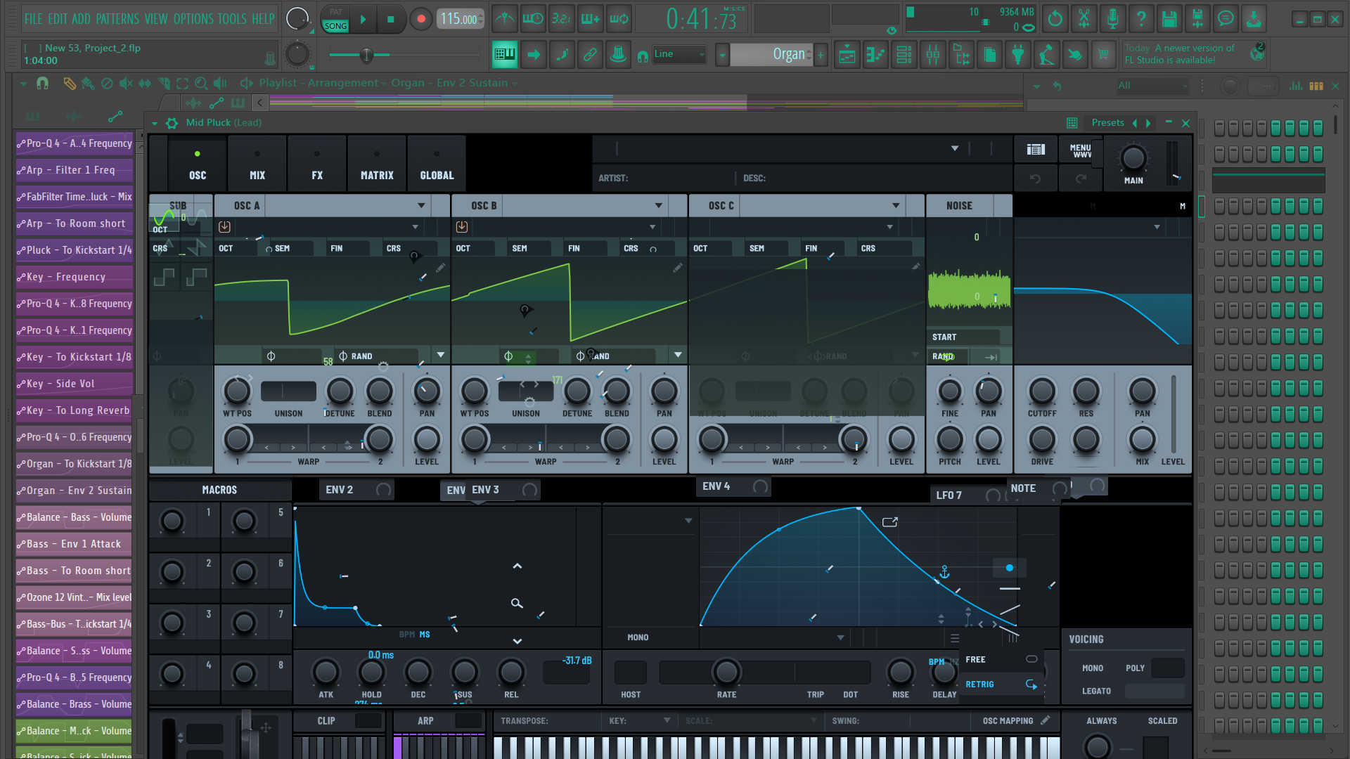Viewport: 1350px width, 759px height.
Task: Click the main pitch slider handle
Action: [366, 55]
